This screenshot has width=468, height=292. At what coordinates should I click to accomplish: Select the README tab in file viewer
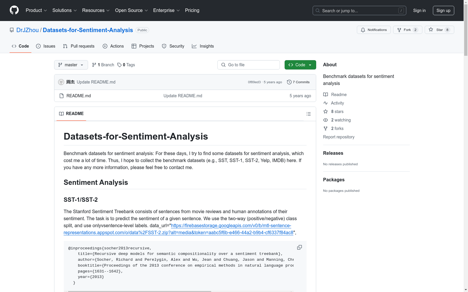coord(71,114)
